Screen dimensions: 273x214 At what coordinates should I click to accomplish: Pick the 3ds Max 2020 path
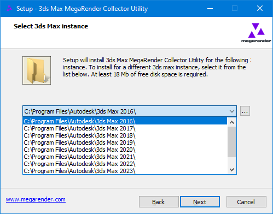pos(125,150)
